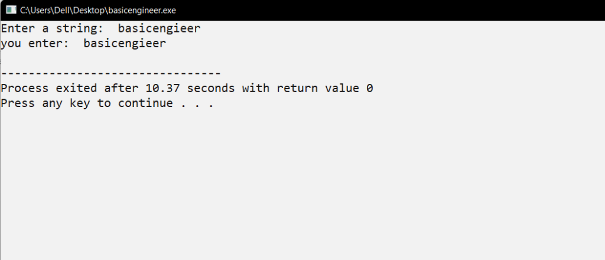
Task: Click the dashed separator line
Action: (110, 73)
